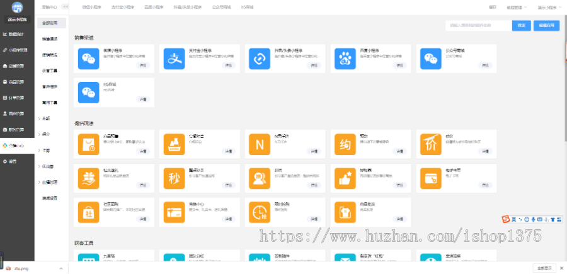
Task: Open the orange 约 appointment icon
Action: 345,144
